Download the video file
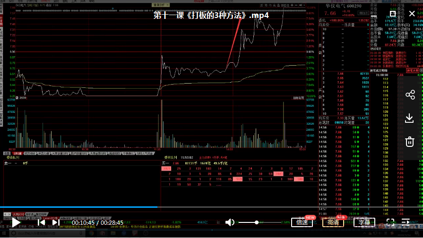The image size is (423, 238). coord(410,119)
